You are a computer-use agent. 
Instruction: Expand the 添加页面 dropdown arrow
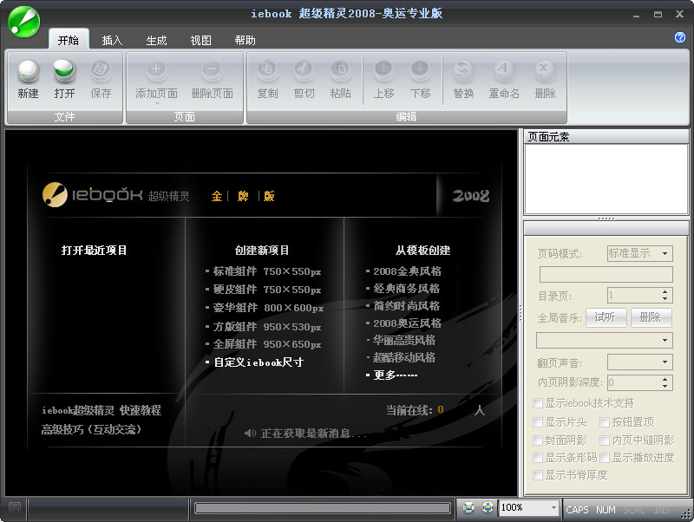(x=157, y=104)
